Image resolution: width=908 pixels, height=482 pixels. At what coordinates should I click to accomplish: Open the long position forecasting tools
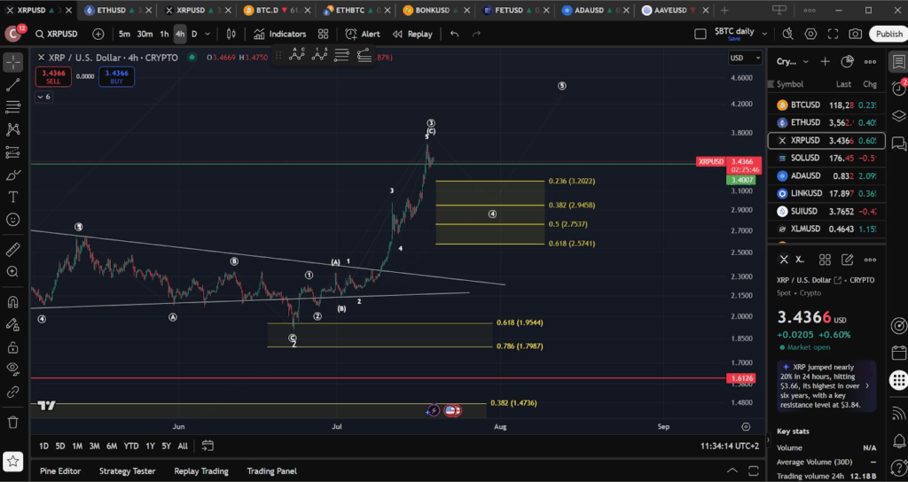(12, 152)
